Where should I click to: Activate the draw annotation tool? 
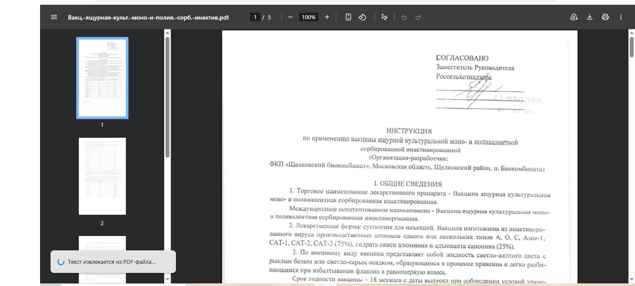384,17
